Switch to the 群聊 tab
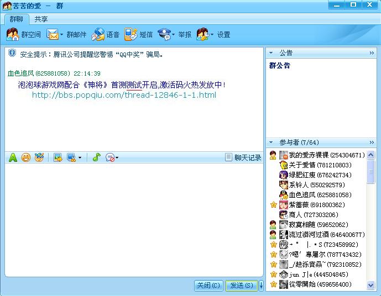381x296 pixels. 16,19
